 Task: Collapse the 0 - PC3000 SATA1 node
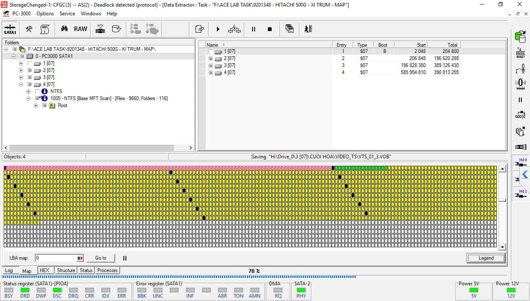coord(14,56)
